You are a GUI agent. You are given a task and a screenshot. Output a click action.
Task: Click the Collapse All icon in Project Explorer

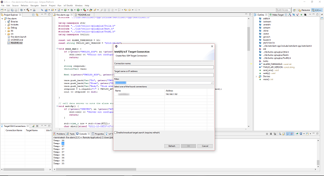point(33,15)
